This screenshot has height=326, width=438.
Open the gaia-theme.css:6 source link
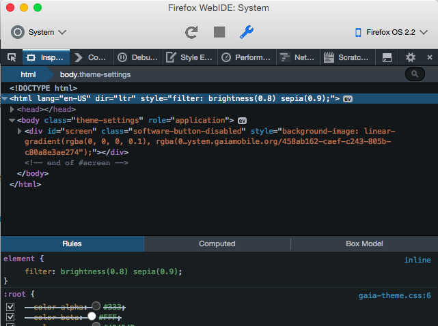(395, 295)
